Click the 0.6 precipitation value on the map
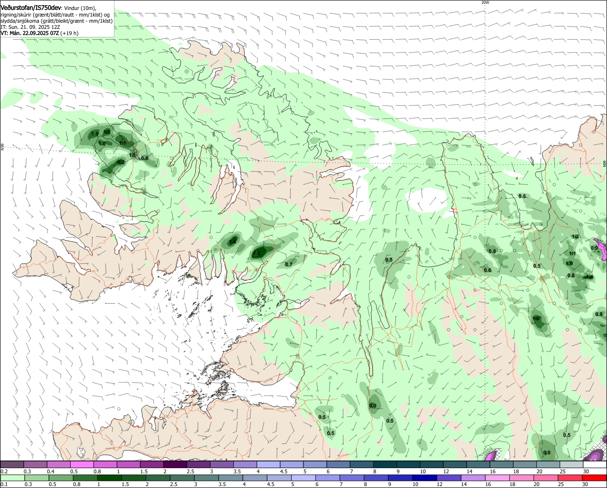The width and height of the screenshot is (607, 488). pyautogui.click(x=487, y=270)
